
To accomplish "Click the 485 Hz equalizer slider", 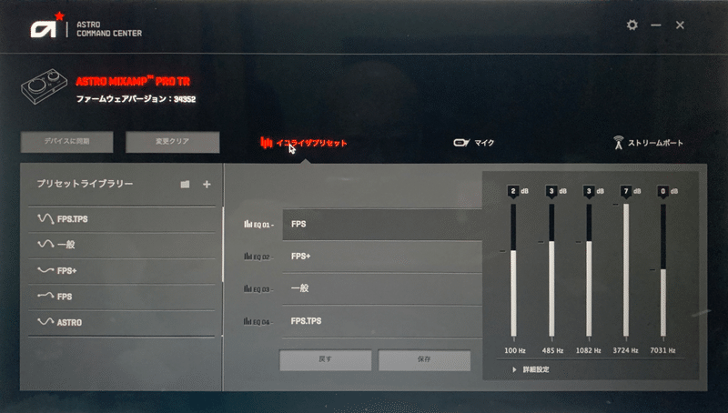I will pyautogui.click(x=551, y=270).
